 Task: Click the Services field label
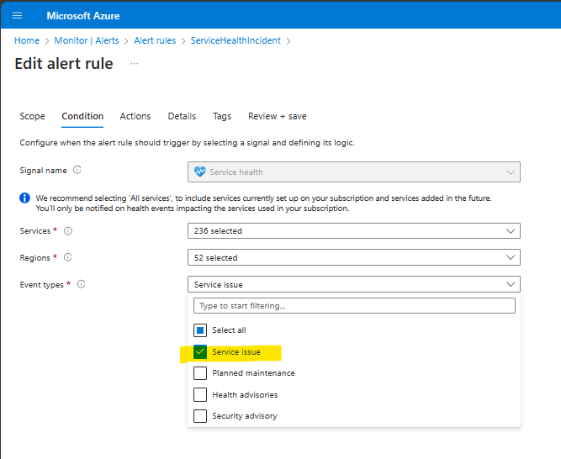[35, 231]
